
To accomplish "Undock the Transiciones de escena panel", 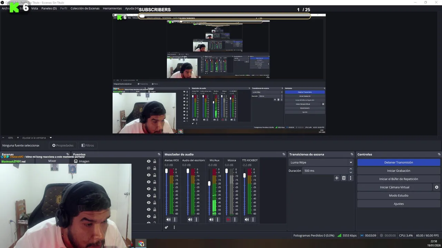I will click(352, 154).
